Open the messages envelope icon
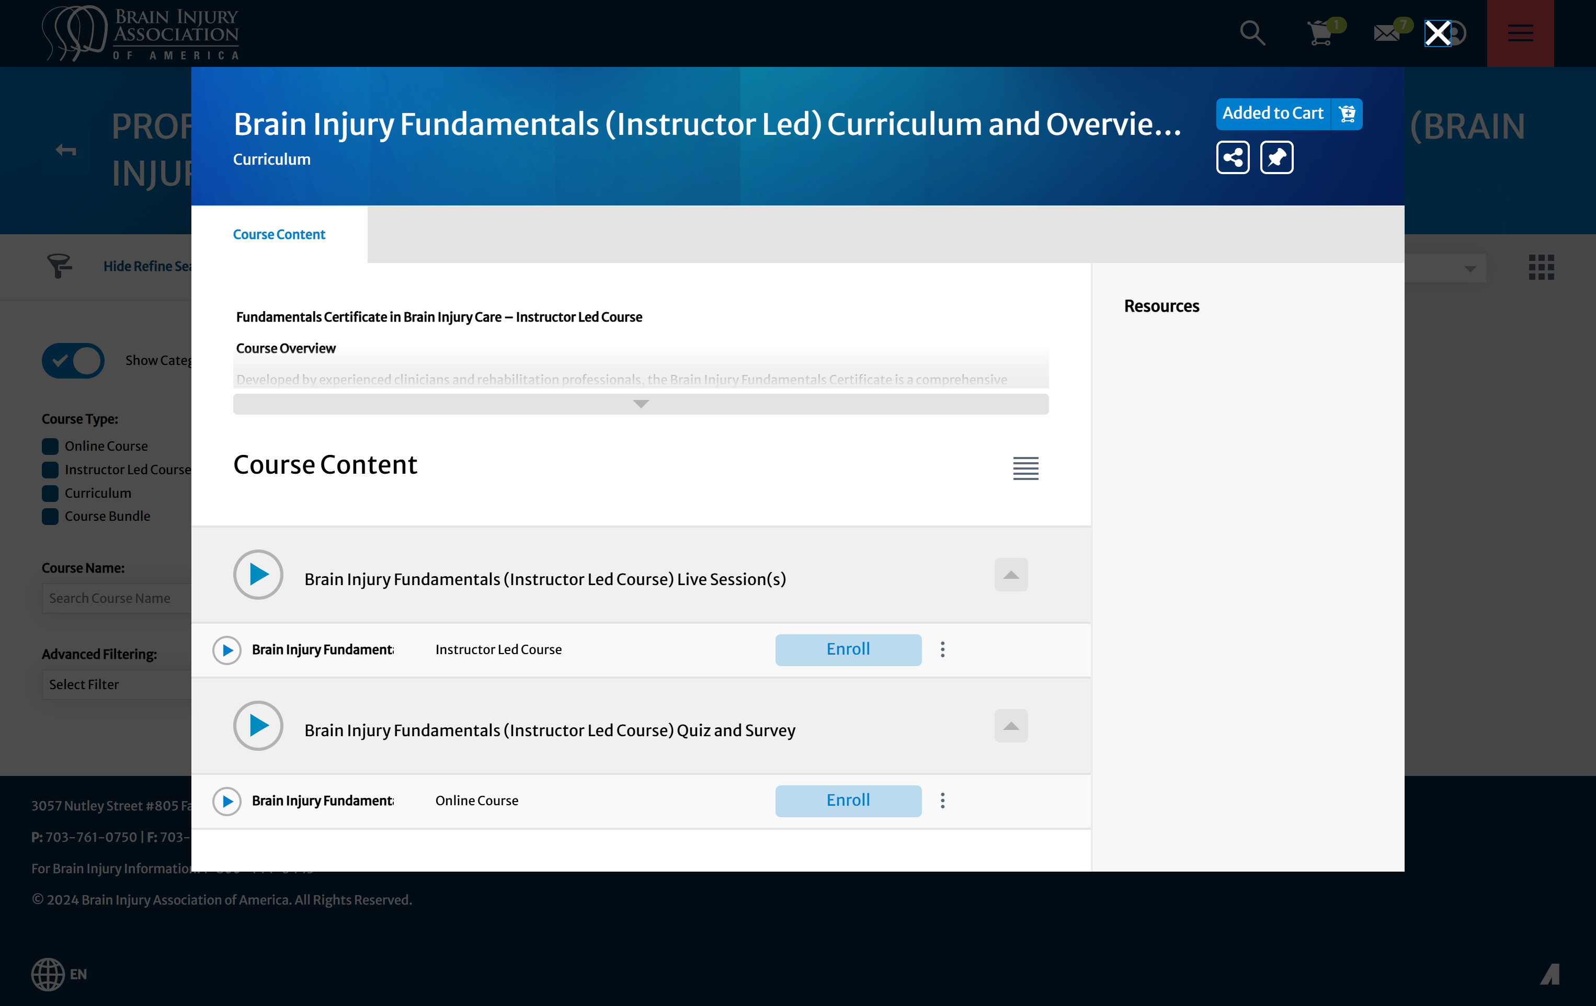The height and width of the screenshot is (1006, 1596). tap(1387, 32)
